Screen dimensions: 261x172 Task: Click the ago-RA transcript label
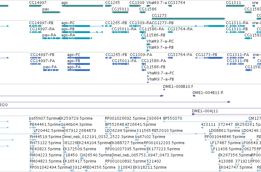click(x=68, y=35)
